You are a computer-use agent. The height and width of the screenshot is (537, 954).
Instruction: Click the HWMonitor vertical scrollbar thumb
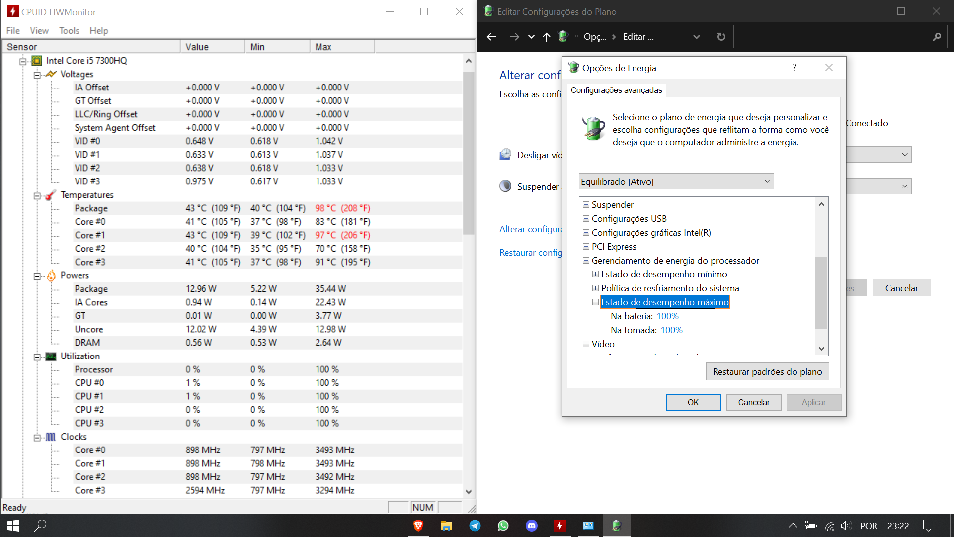point(468,153)
